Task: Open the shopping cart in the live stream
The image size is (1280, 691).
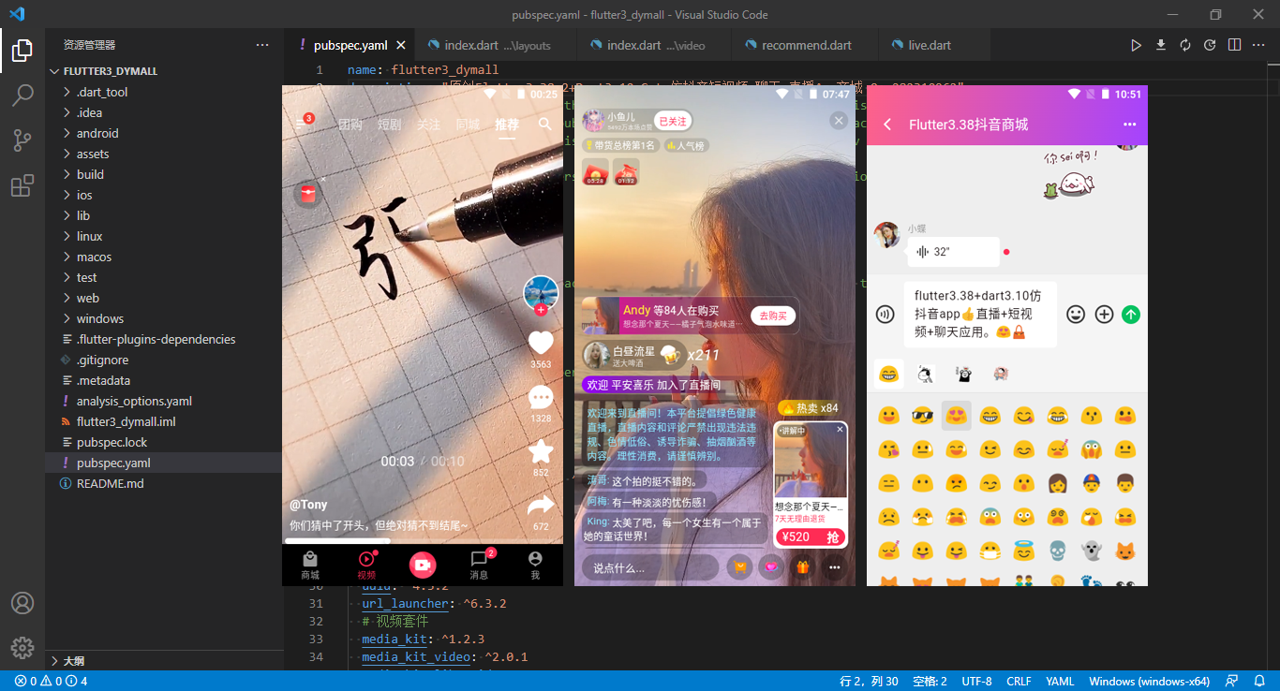Action: 739,566
